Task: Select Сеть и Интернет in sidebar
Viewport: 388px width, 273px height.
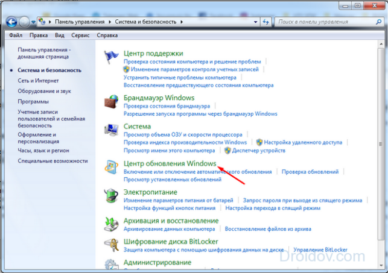Action: [x=38, y=81]
